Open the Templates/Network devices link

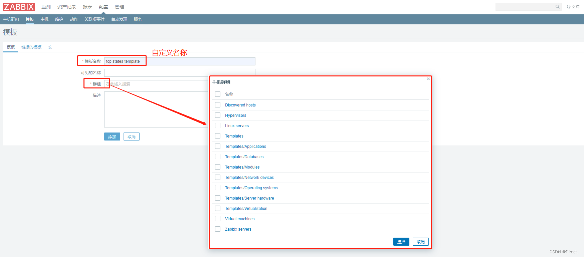coord(249,178)
